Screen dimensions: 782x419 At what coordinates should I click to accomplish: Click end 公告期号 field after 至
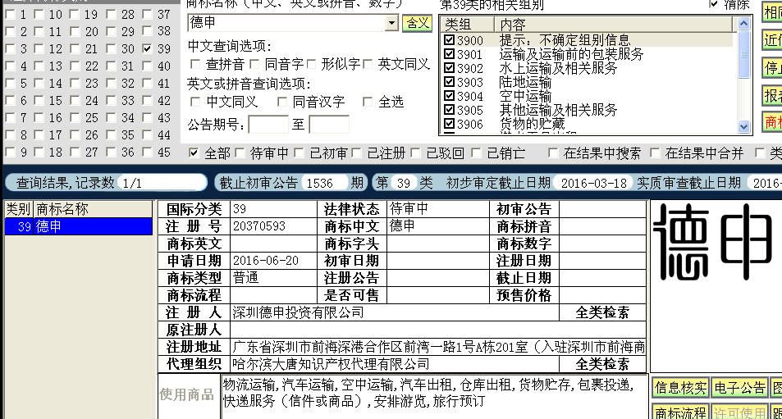pyautogui.click(x=329, y=124)
